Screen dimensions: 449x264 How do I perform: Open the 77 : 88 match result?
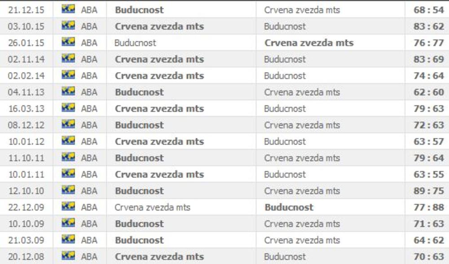click(x=428, y=207)
